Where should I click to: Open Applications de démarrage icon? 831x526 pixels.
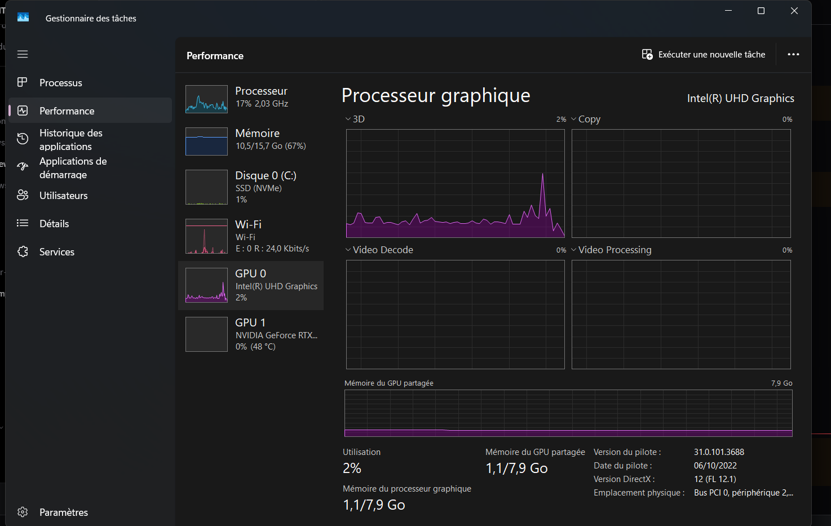click(23, 167)
